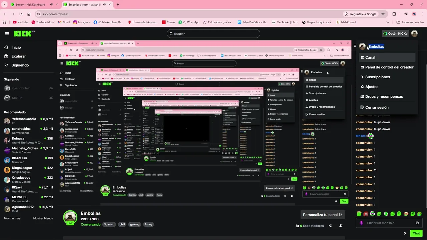This screenshot has height=240, width=427.
Task: Open the emoji picker in message box
Action: tap(417, 223)
